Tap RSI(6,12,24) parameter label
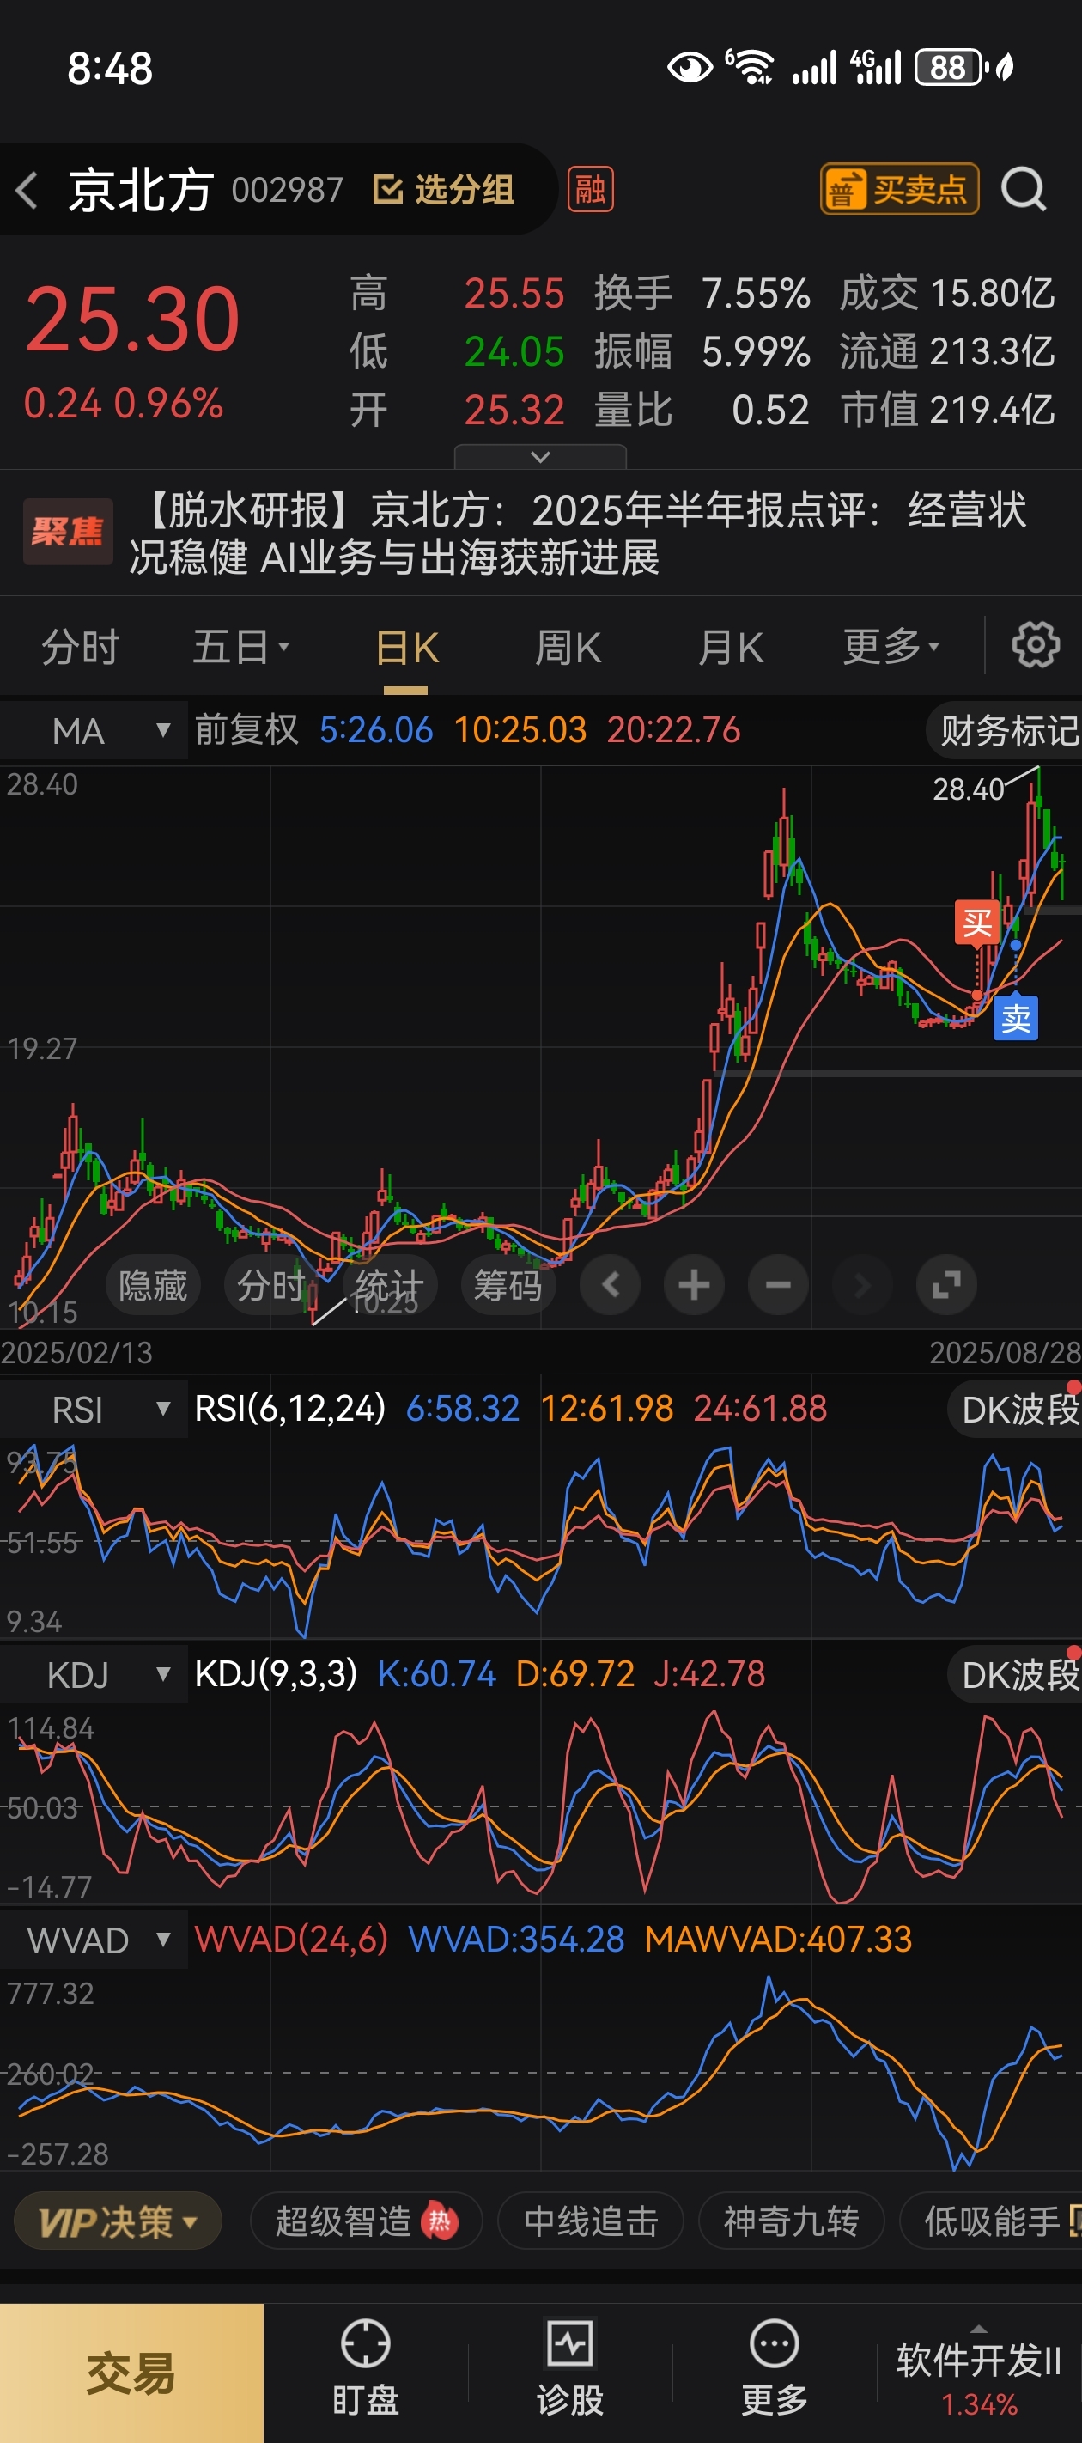The image size is (1082, 2443). pyautogui.click(x=289, y=1408)
